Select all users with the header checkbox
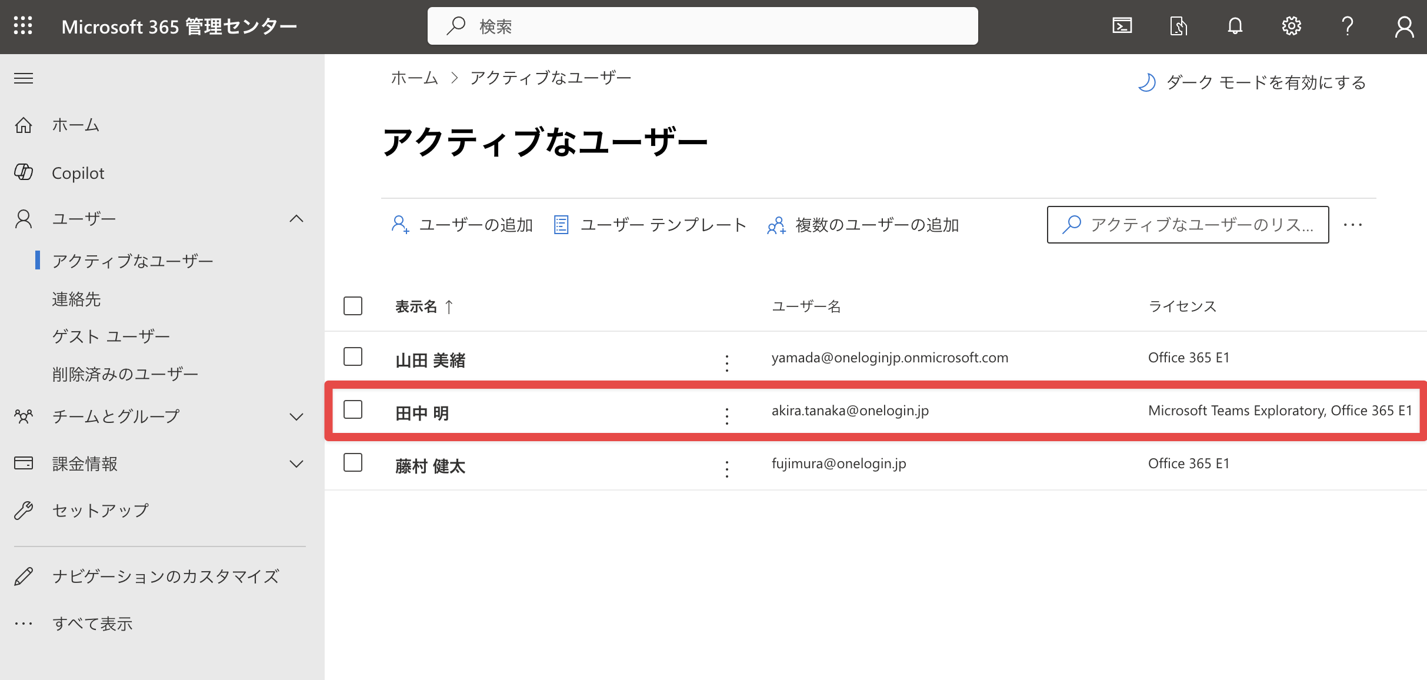Image resolution: width=1427 pixels, height=680 pixels. click(x=353, y=306)
